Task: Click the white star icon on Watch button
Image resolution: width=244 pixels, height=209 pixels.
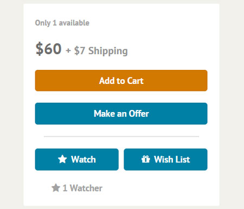Action: tap(62, 159)
